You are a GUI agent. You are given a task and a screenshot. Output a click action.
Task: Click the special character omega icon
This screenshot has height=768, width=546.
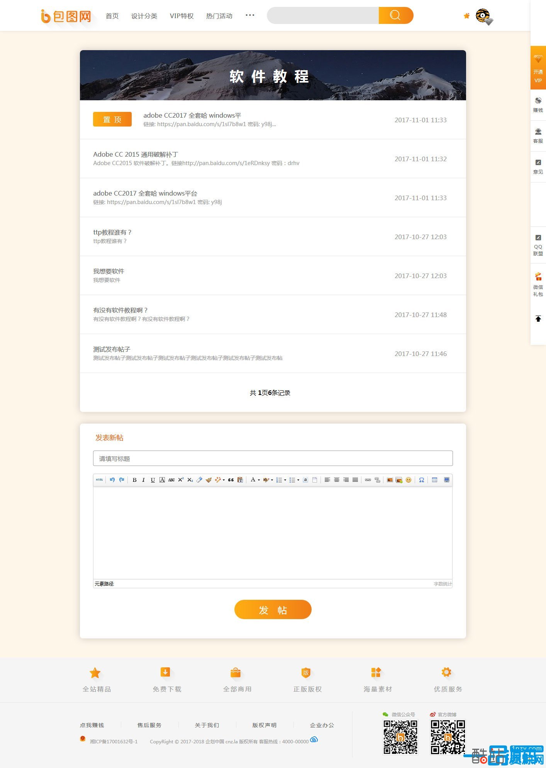coord(422,480)
